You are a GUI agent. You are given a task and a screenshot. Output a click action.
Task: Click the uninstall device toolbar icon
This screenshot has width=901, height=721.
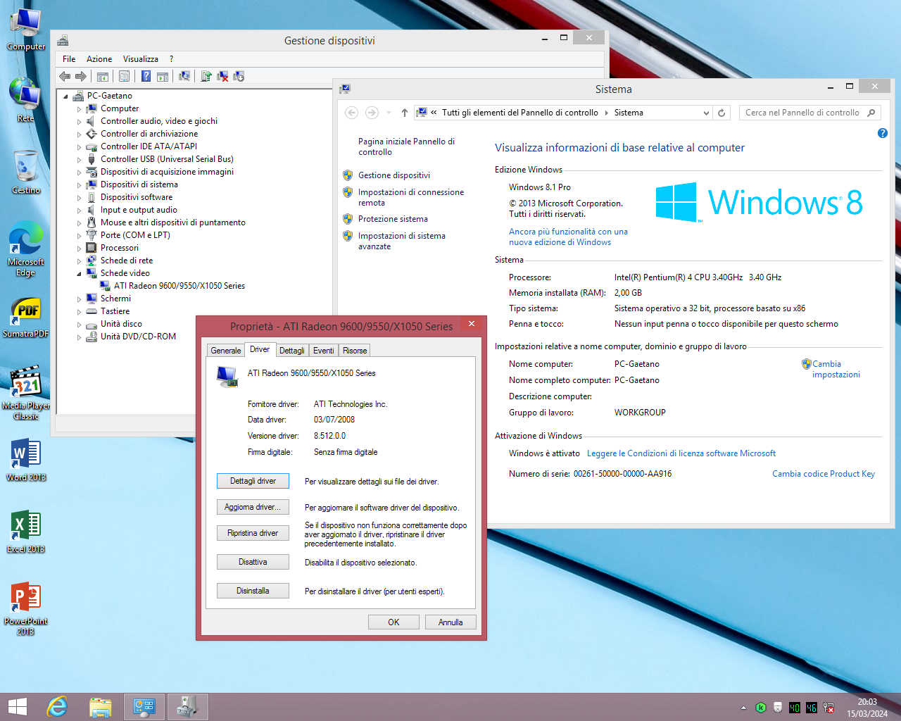pyautogui.click(x=222, y=76)
